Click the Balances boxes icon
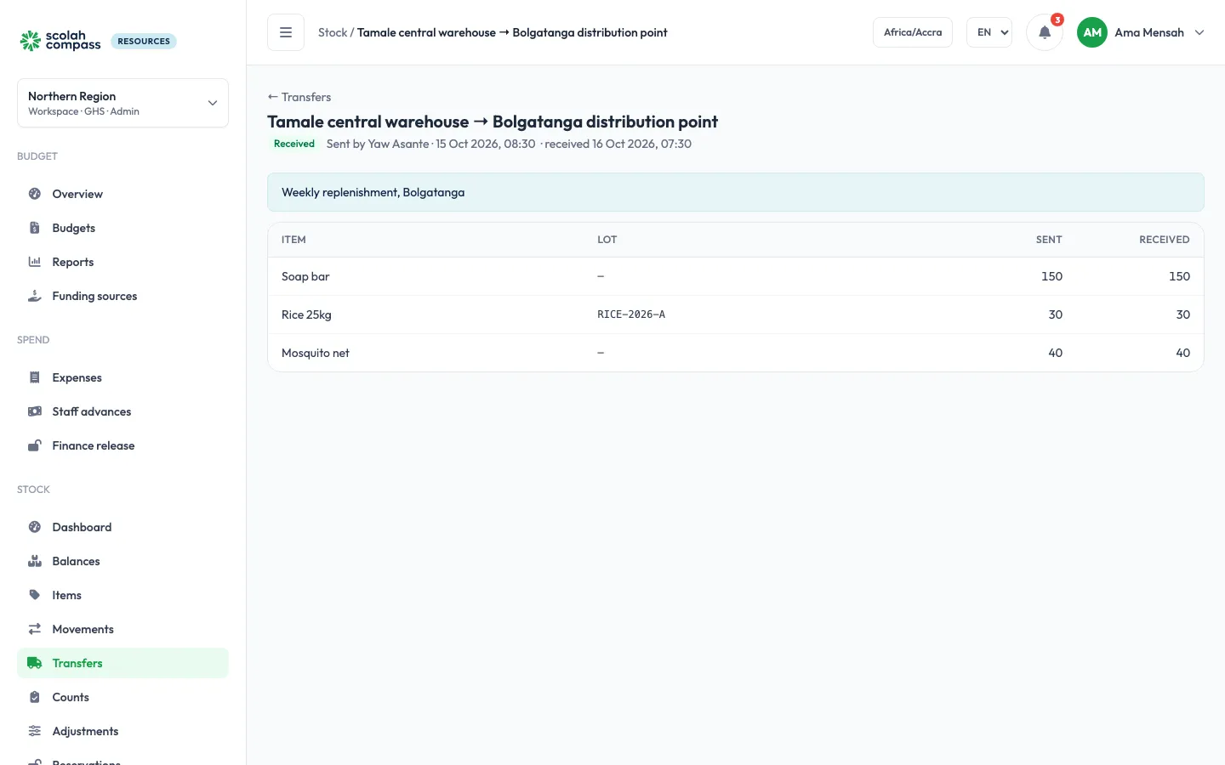The image size is (1225, 765). tap(35, 561)
